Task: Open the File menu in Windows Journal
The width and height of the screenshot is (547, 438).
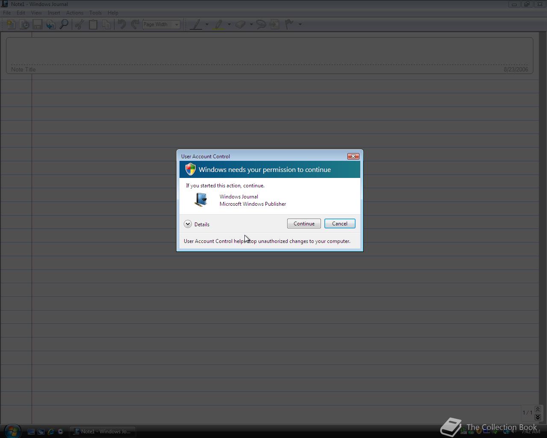Action: coord(7,13)
